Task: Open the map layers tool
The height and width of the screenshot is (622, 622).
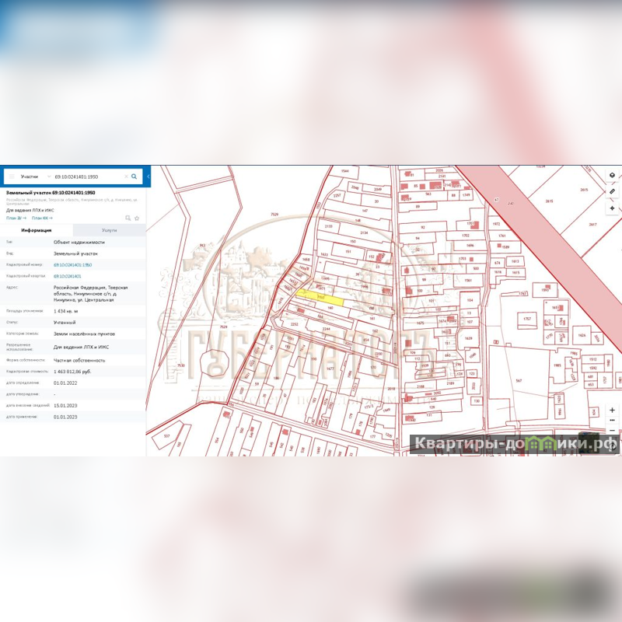Action: (612, 175)
